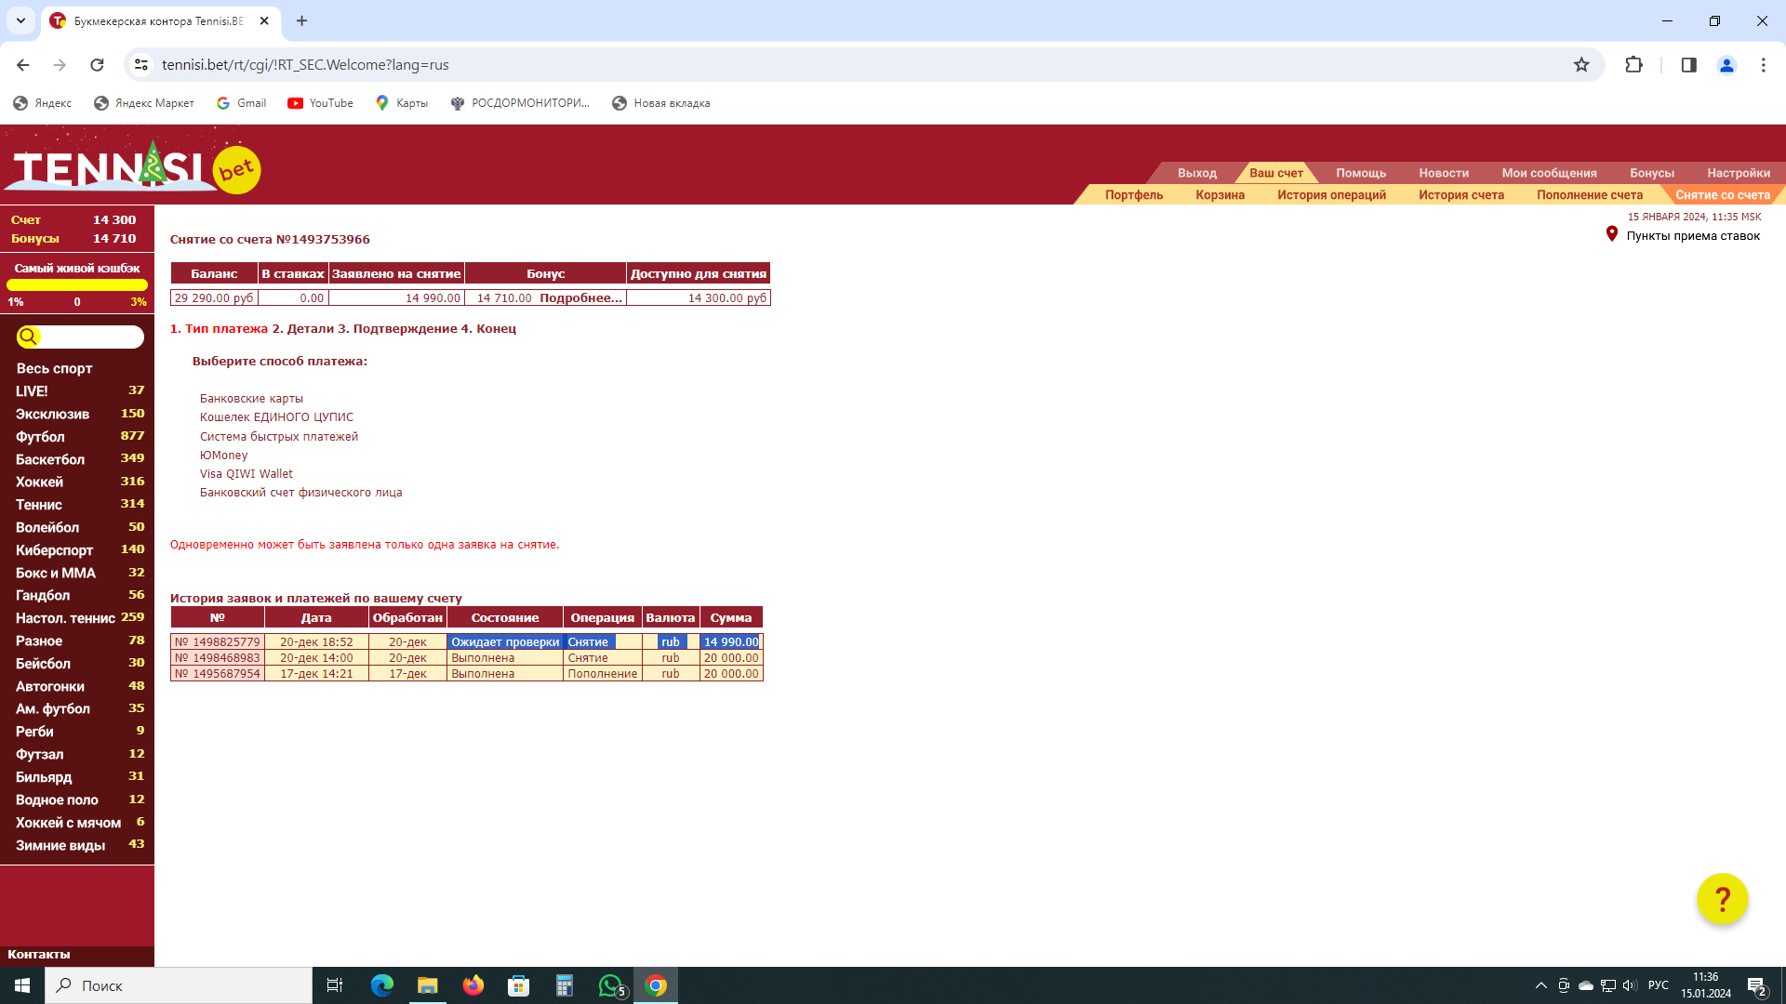Click the yellow search magnifier icon
Image resolution: width=1786 pixels, height=1004 pixels.
point(28,337)
